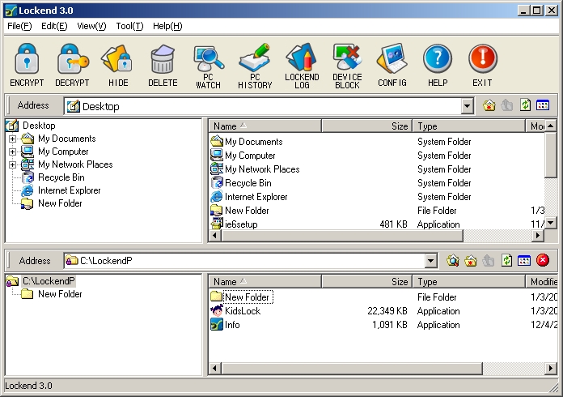The image size is (563, 397).
Task: Expand the My Documents tree node
Action: tap(12, 139)
